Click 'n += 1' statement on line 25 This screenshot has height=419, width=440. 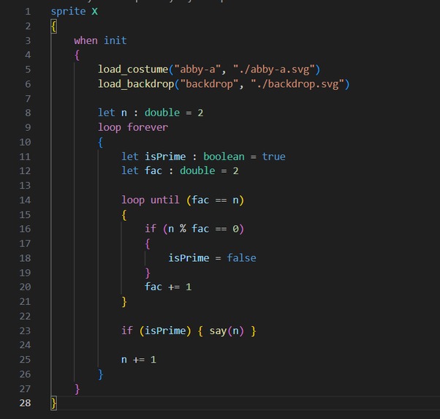coord(139,360)
